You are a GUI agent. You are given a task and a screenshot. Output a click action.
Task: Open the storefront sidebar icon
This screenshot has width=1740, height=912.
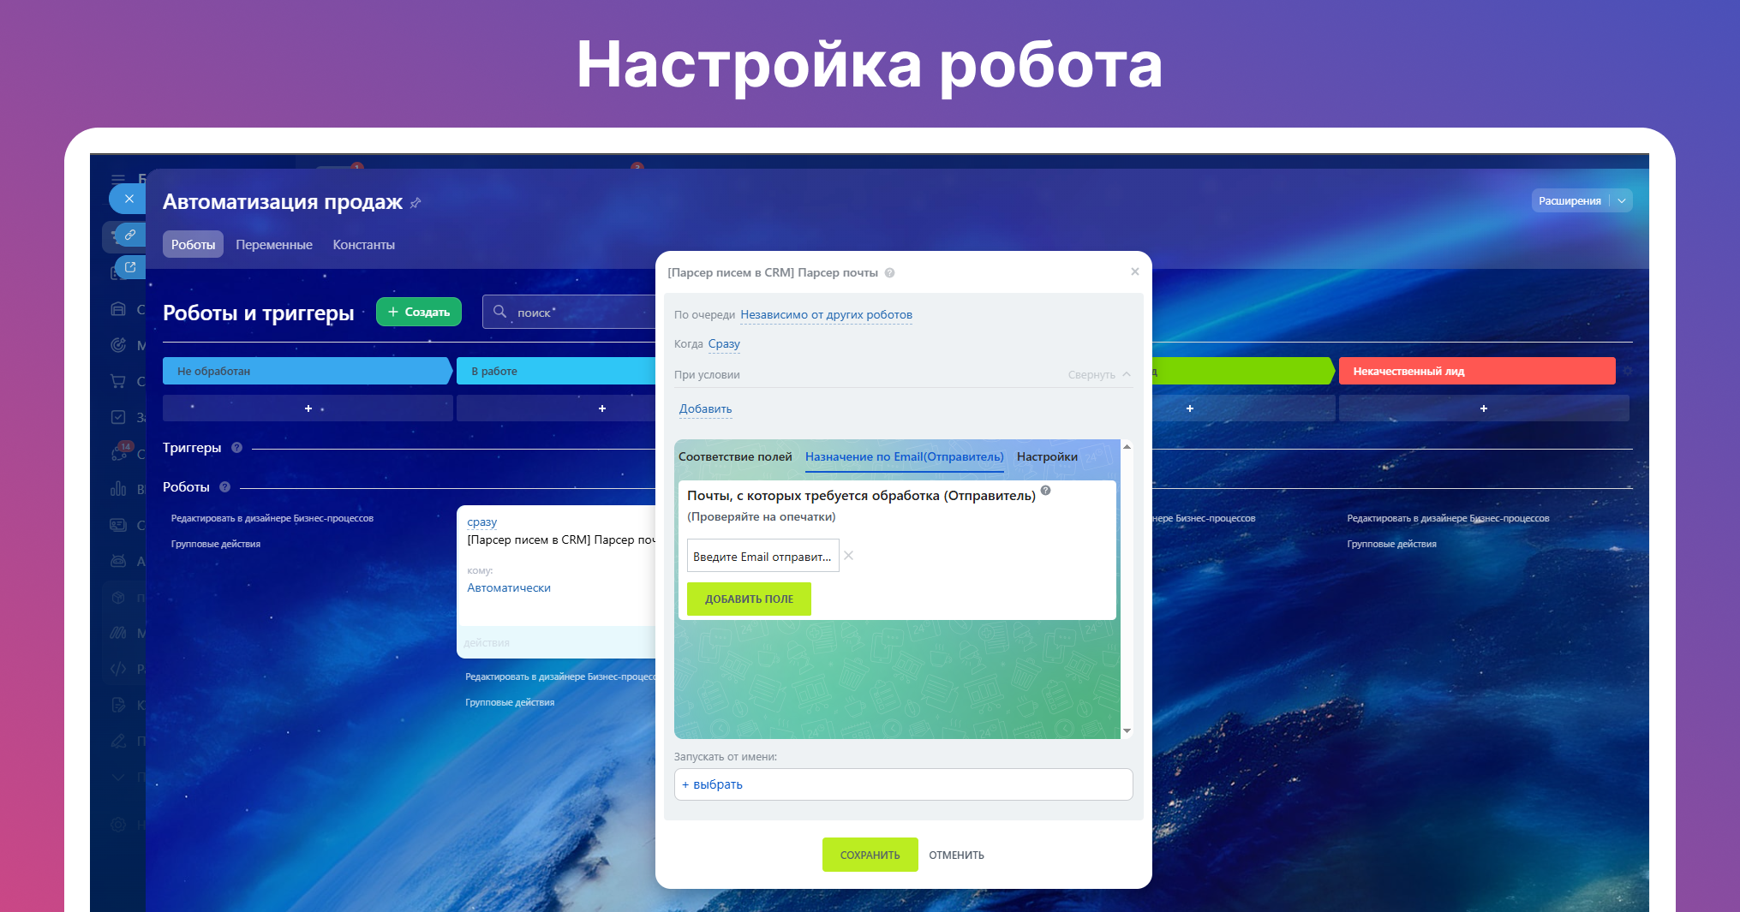118,309
